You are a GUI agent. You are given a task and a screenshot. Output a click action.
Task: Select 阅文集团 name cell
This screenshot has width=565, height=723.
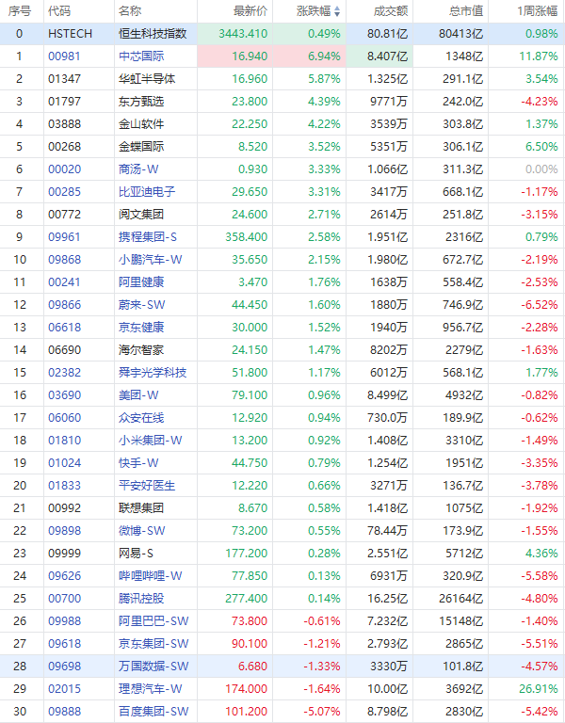(x=141, y=215)
